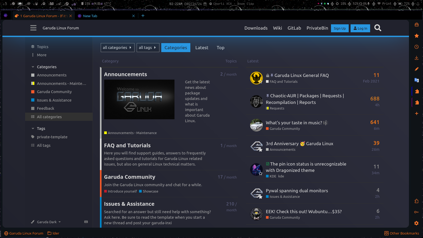Click the Log In button
The width and height of the screenshot is (423, 238).
click(x=360, y=28)
